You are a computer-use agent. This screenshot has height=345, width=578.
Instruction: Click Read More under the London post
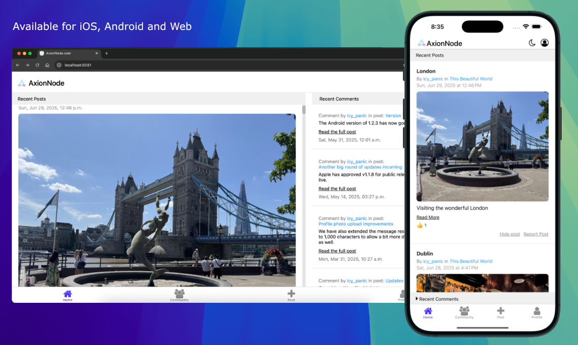427,217
